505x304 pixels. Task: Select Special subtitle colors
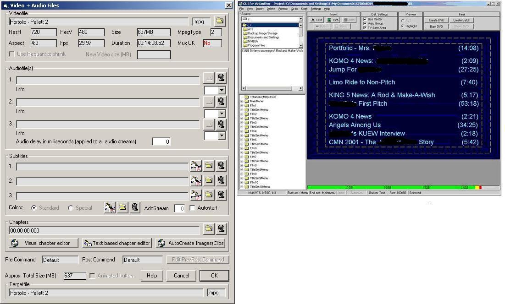(x=71, y=208)
